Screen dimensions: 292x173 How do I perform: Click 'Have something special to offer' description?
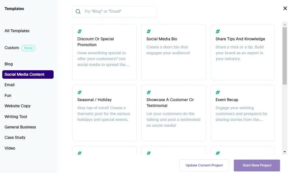tap(103, 59)
